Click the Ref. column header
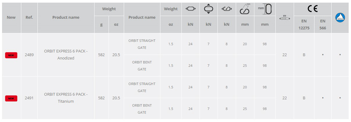Image resolution: width=351 pixels, height=122 pixels. click(29, 17)
